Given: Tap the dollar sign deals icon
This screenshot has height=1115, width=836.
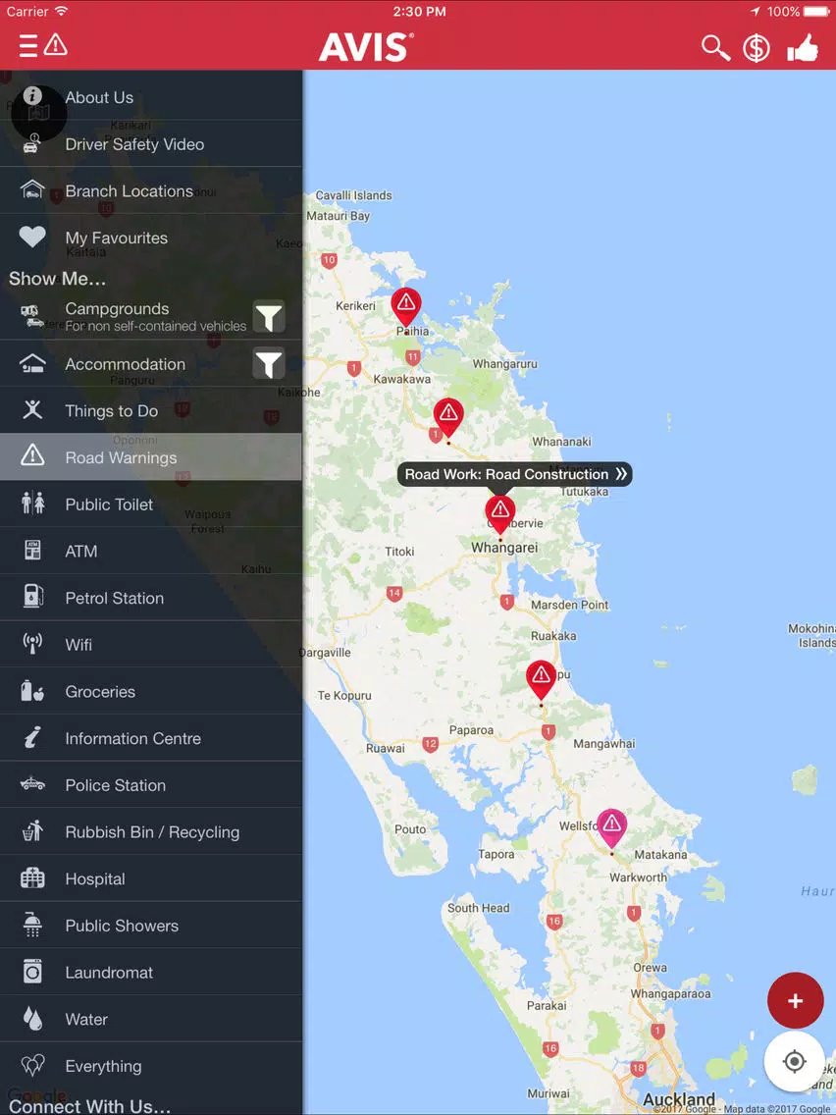Looking at the screenshot, I should 757,48.
